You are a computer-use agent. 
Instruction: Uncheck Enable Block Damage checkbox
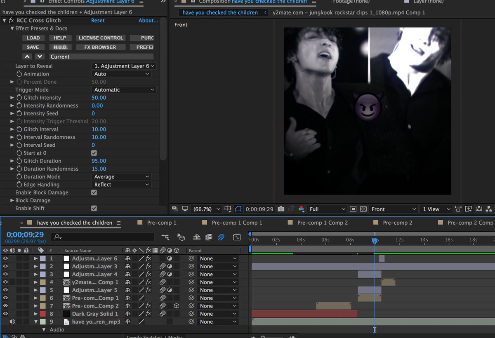pyautogui.click(x=94, y=192)
